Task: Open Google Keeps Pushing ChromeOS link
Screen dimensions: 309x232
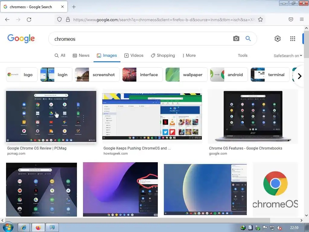Action: click(137, 148)
